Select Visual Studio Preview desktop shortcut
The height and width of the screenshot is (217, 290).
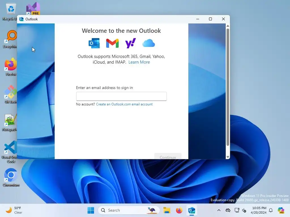(x=33, y=8)
